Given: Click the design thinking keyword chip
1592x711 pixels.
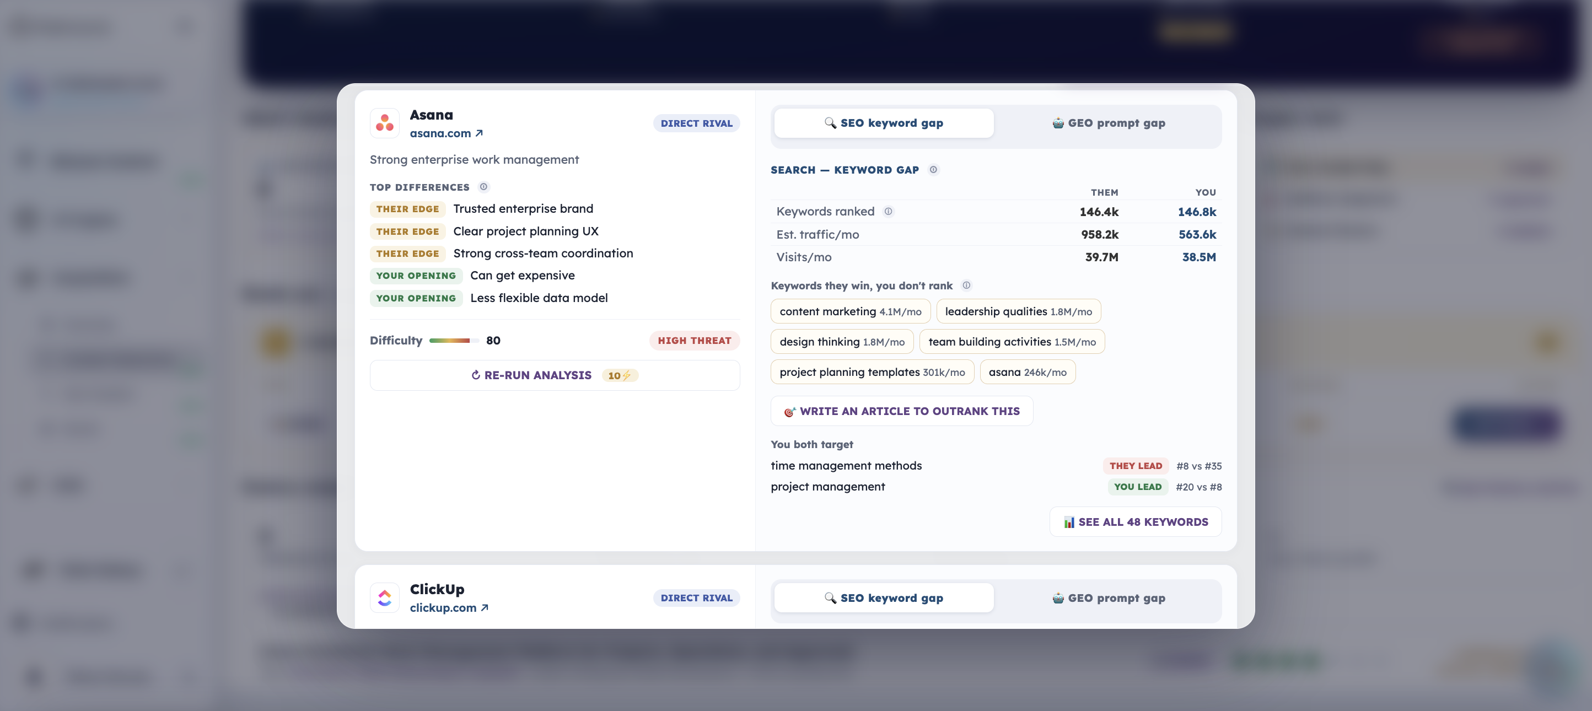Looking at the screenshot, I should [x=842, y=342].
